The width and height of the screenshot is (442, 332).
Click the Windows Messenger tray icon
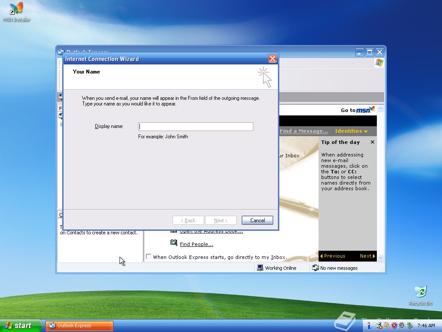(x=379, y=326)
